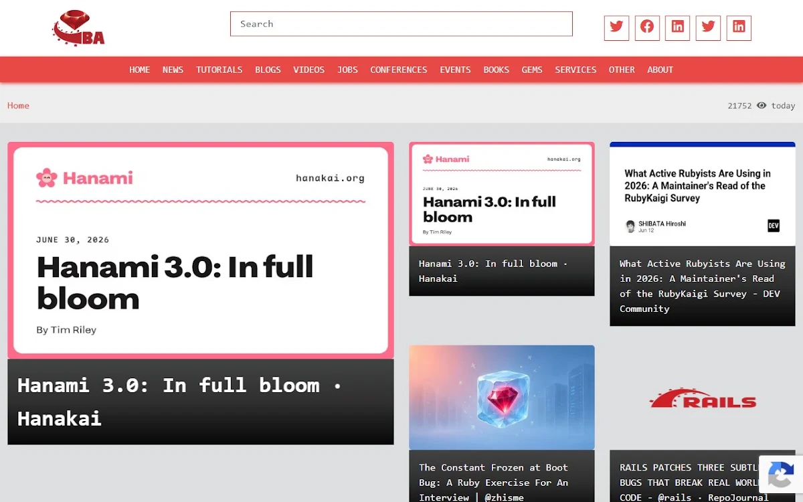Go to EVENTS in the nav bar
Screen dimensions: 803x502
point(455,70)
